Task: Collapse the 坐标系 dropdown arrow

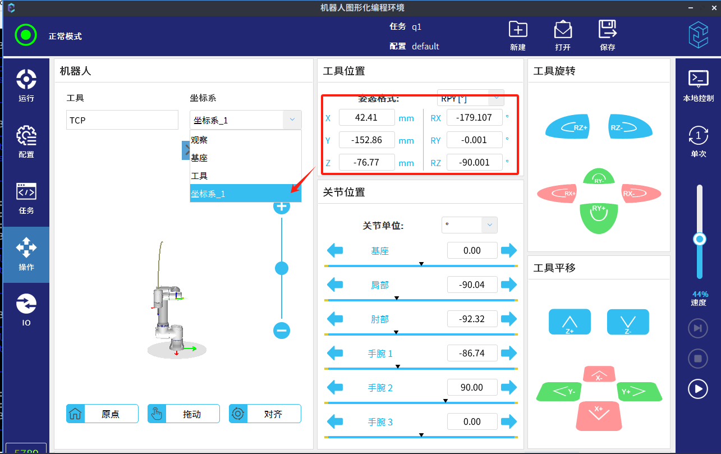Action: click(292, 120)
